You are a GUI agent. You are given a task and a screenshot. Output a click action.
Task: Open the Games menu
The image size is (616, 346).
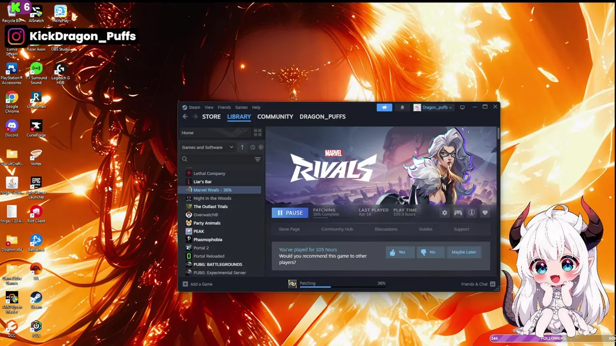tap(241, 107)
